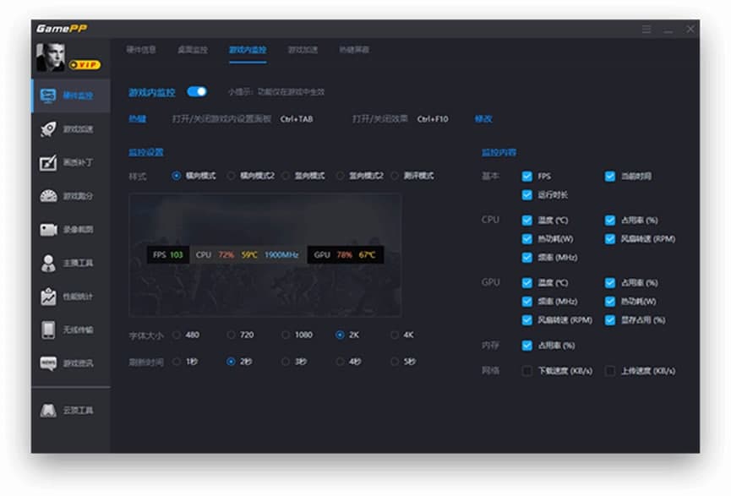Viewport: 731px width, 496px height.
Task: Click the user avatar photo
Action: click(51, 57)
